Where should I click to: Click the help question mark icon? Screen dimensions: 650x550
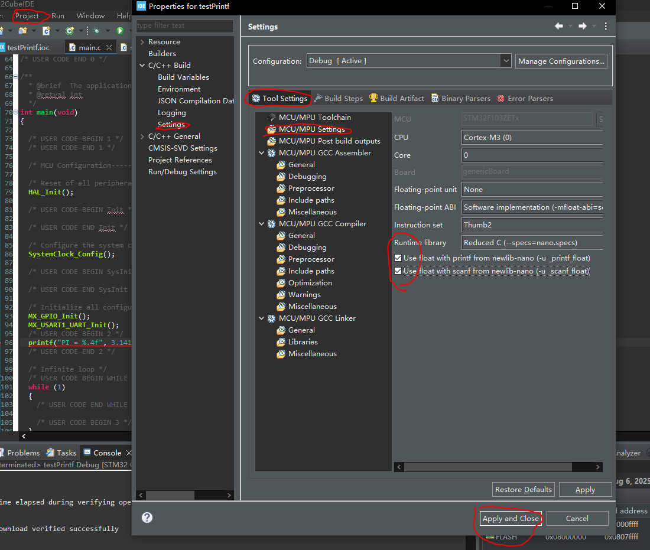[x=147, y=516]
